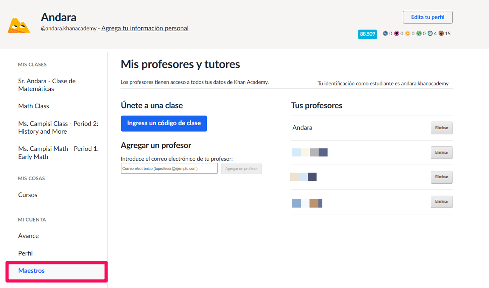Click the 88,509 energy points badge
The width and height of the screenshot is (489, 288).
coord(368,34)
